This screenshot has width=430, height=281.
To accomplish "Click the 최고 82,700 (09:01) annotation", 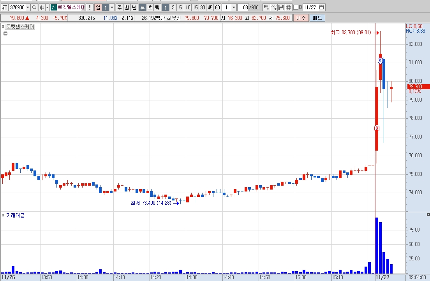I will (351, 33).
